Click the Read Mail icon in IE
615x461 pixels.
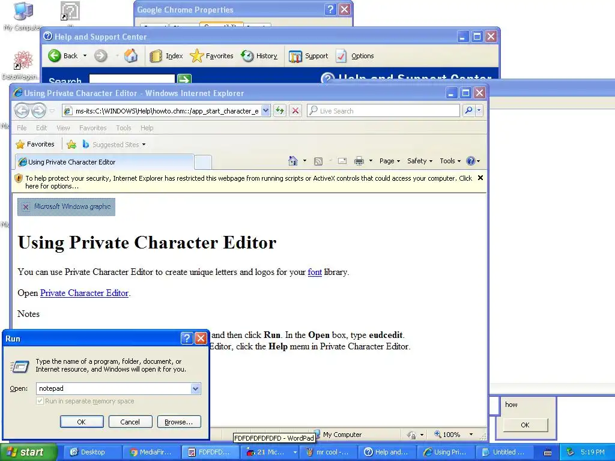pos(342,161)
